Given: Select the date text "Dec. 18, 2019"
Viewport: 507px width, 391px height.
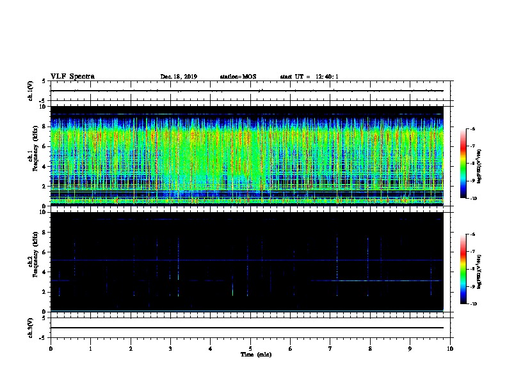Looking at the screenshot, I should pos(179,77).
